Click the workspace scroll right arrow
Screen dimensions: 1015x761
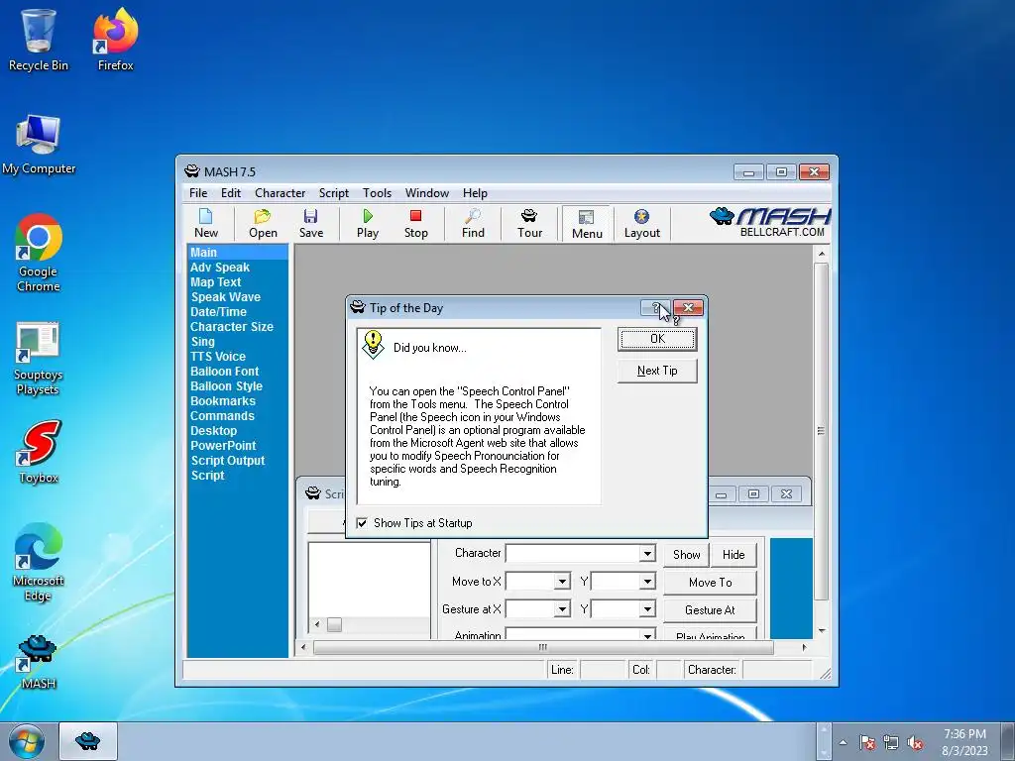(805, 647)
